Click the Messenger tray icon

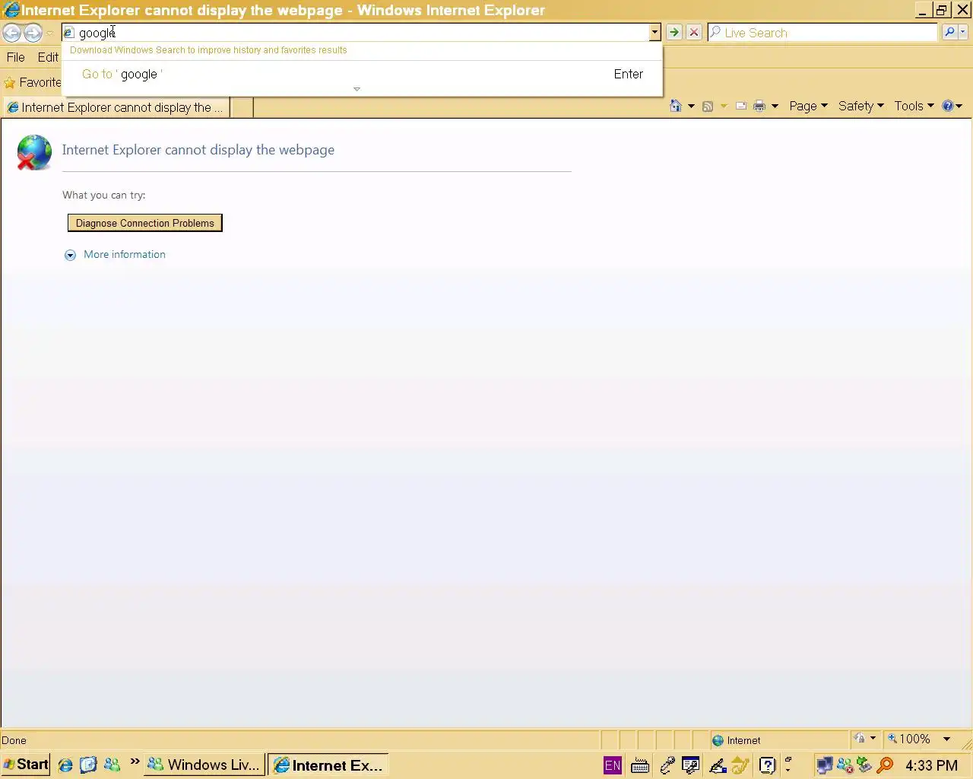[x=845, y=765]
